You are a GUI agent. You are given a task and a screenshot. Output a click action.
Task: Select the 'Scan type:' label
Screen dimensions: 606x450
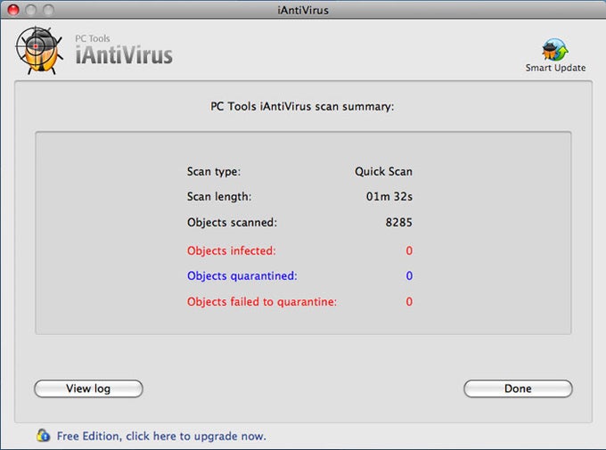point(214,172)
